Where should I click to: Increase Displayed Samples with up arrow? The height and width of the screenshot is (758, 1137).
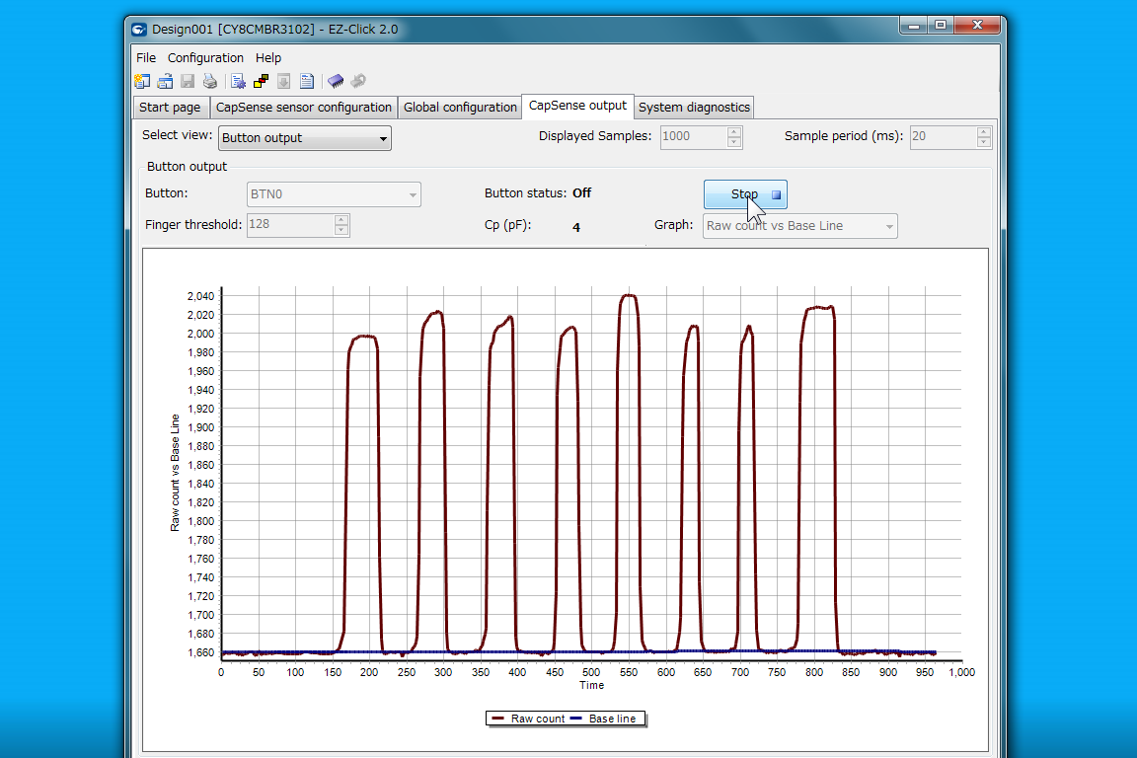(734, 132)
